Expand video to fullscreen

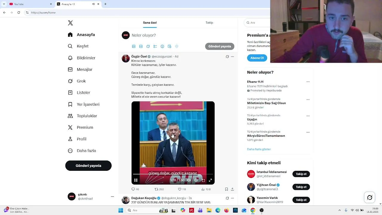click(x=210, y=180)
